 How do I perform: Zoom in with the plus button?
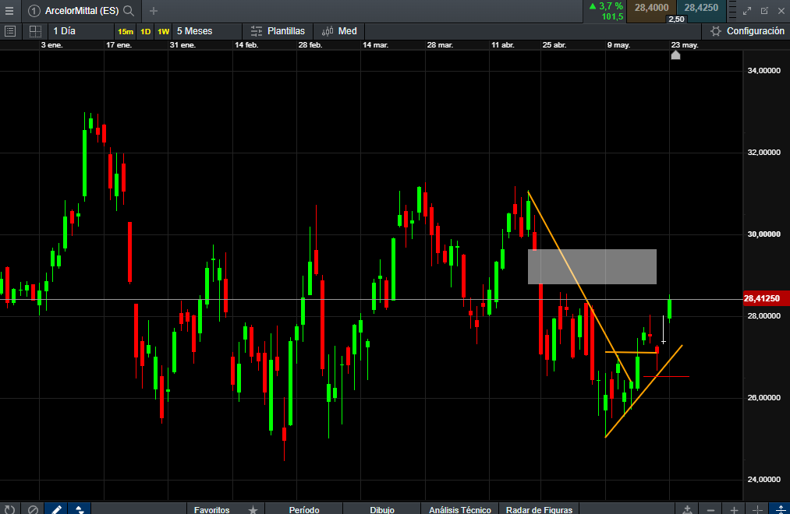tap(734, 509)
